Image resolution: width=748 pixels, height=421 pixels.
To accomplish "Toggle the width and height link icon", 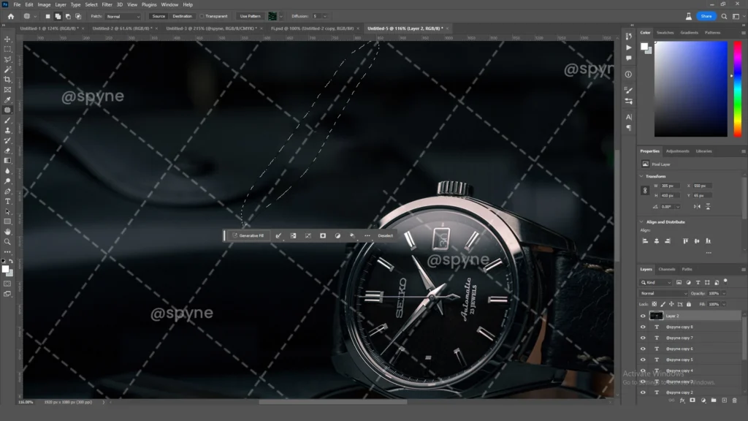I will pos(645,191).
